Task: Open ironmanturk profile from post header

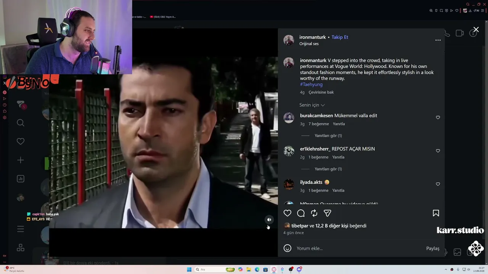Action: [313, 37]
